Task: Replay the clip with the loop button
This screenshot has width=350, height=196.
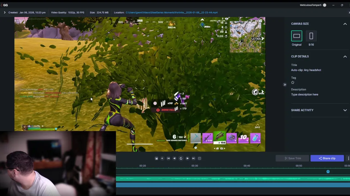Action: 181,158
